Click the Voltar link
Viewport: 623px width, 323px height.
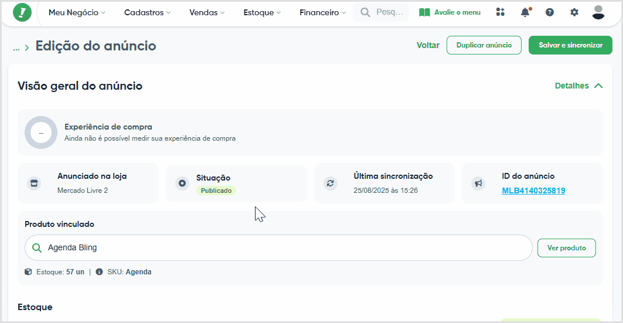pyautogui.click(x=428, y=45)
